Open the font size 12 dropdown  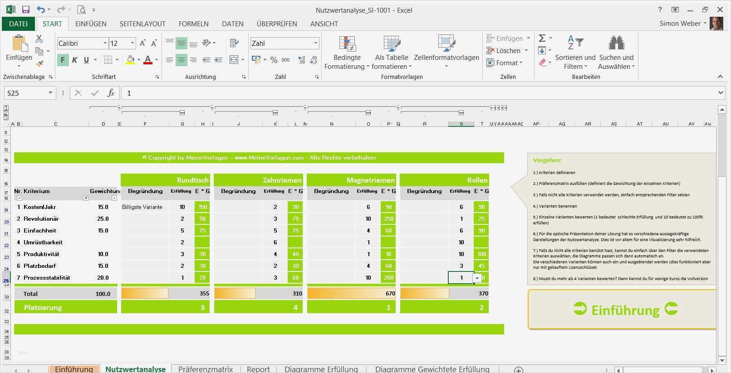pyautogui.click(x=132, y=43)
